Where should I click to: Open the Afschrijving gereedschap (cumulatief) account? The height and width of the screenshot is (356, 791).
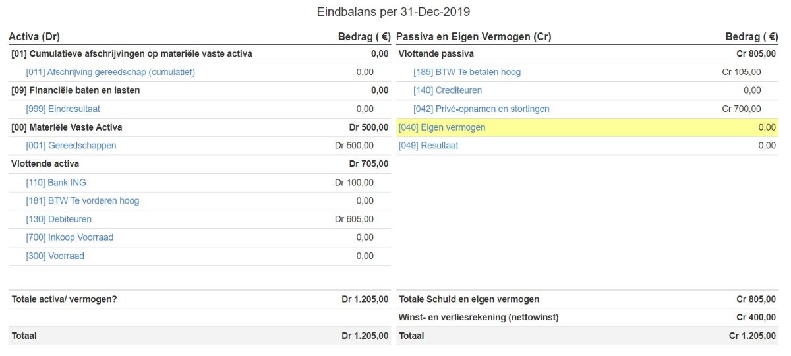click(x=110, y=72)
